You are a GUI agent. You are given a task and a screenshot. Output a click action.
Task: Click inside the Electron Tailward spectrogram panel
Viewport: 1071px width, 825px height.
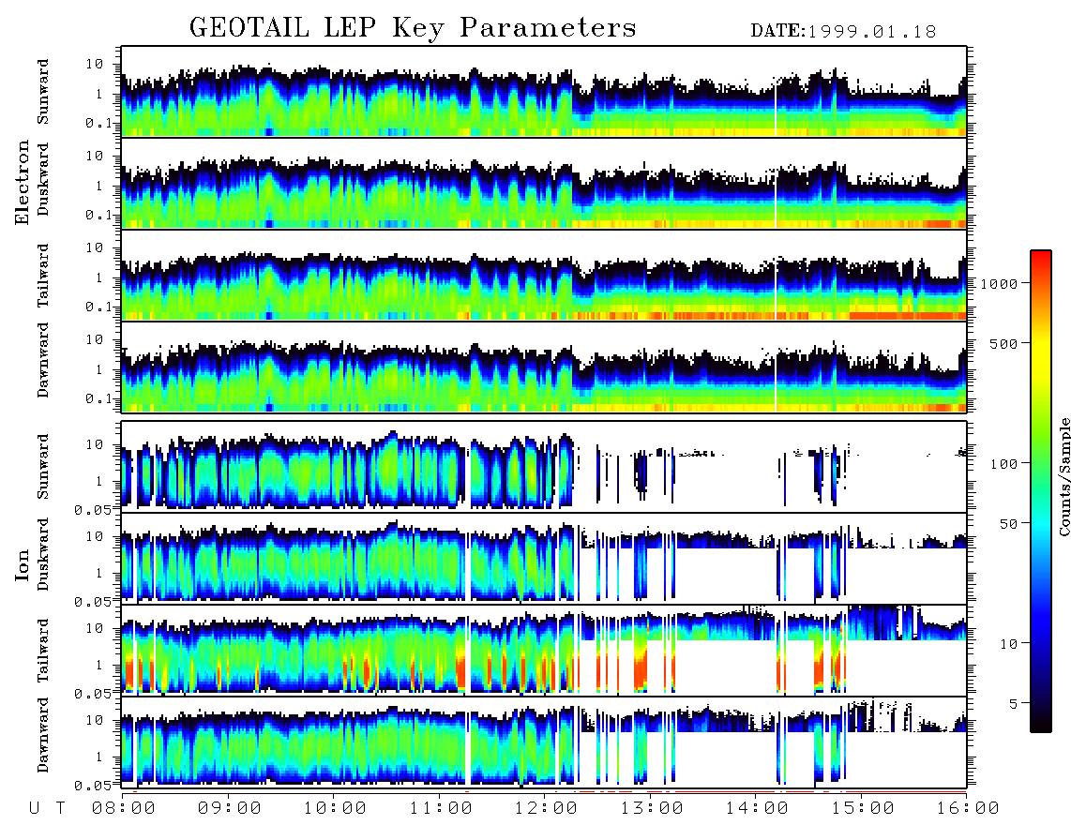[544, 276]
